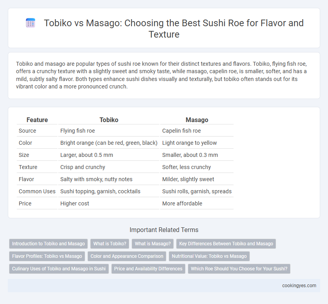Open 'Which Roe Should You Choose for Your Sushi?' tag
Viewport: 328px width, 304px height.
point(239,269)
